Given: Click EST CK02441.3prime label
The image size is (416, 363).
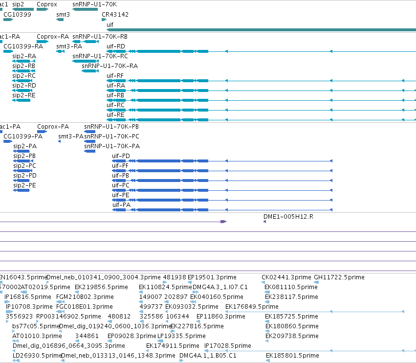Looking at the screenshot, I should click(x=286, y=277).
